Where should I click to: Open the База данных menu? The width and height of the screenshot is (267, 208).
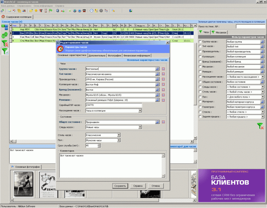coord(8,6)
